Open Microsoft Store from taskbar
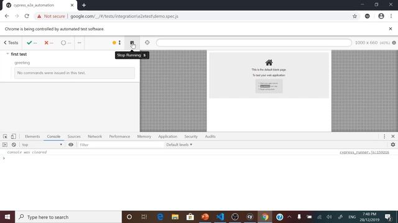 tap(190, 217)
